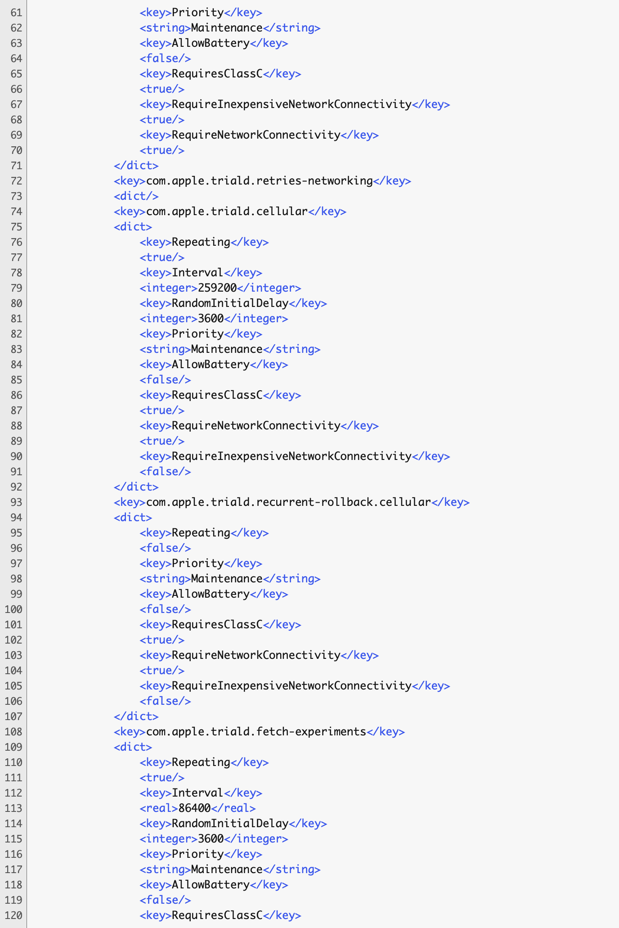
Task: Click the Priority key on line 61
Action: point(198,13)
